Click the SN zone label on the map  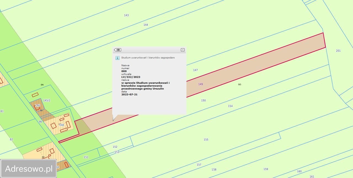click(x=42, y=85)
